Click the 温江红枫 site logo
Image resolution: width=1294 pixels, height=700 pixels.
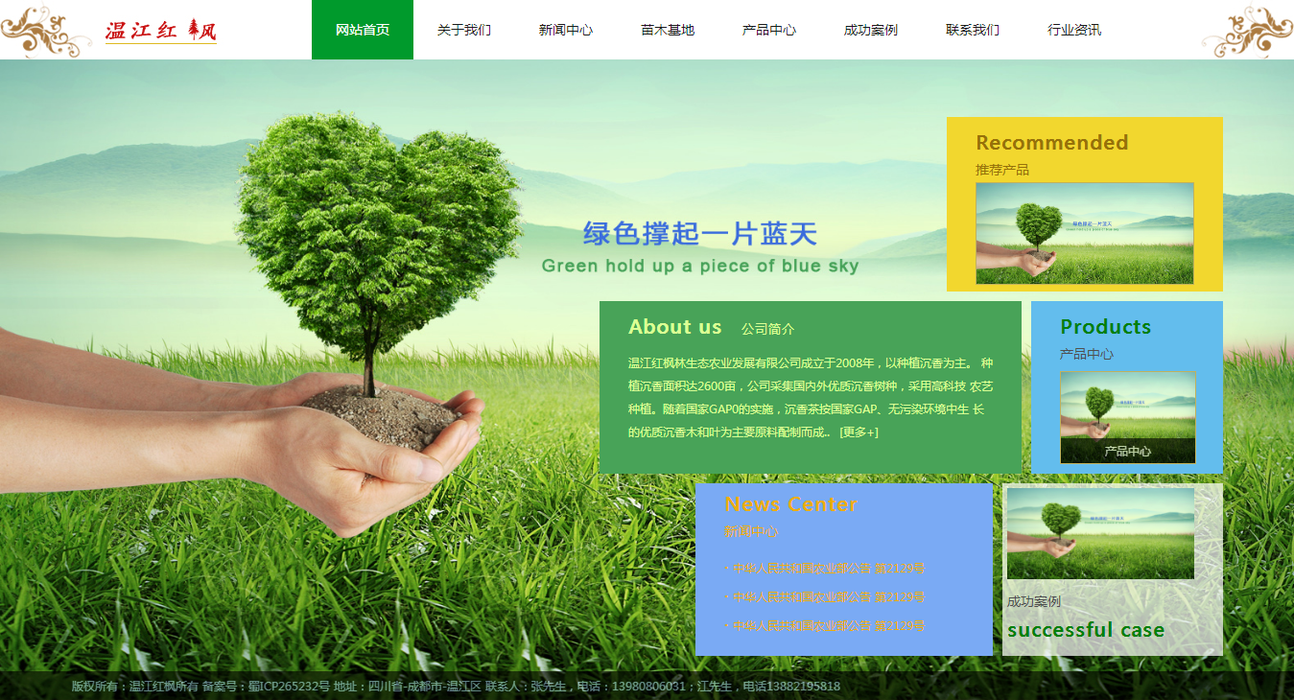[x=160, y=31]
